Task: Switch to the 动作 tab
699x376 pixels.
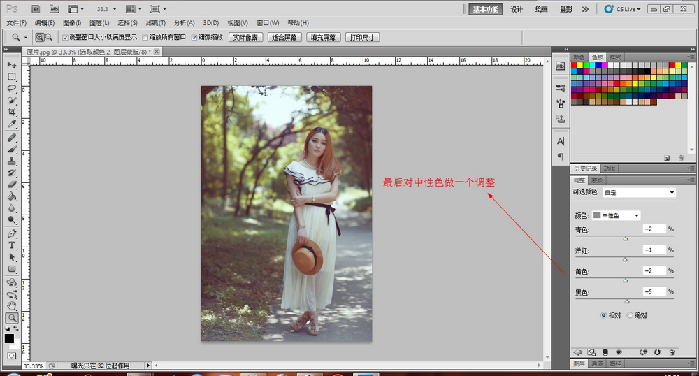Action: [609, 168]
